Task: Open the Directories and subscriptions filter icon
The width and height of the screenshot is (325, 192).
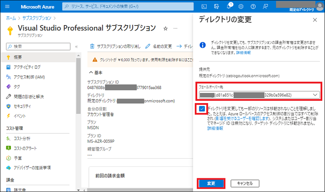Action: (216, 7)
